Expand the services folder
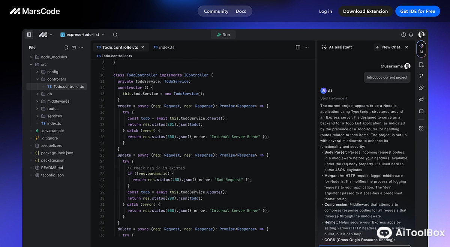This screenshot has width=450, height=247. click(x=37, y=116)
